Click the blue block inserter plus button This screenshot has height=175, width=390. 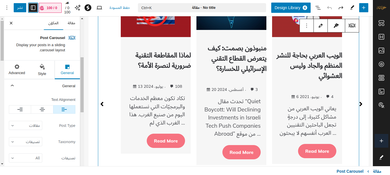(363, 8)
